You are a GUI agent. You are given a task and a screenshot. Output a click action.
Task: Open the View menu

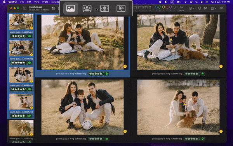click(x=37, y=2)
